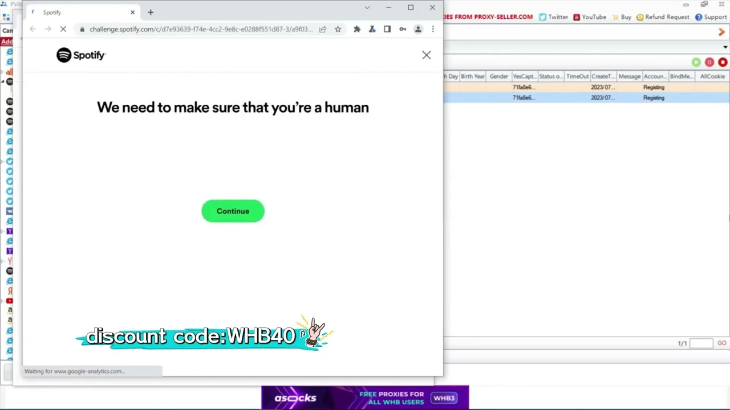Image resolution: width=730 pixels, height=410 pixels.
Task: Select the Spotify browser tab
Action: click(x=83, y=12)
